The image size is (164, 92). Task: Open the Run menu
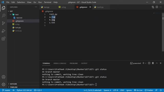pos(40,2)
